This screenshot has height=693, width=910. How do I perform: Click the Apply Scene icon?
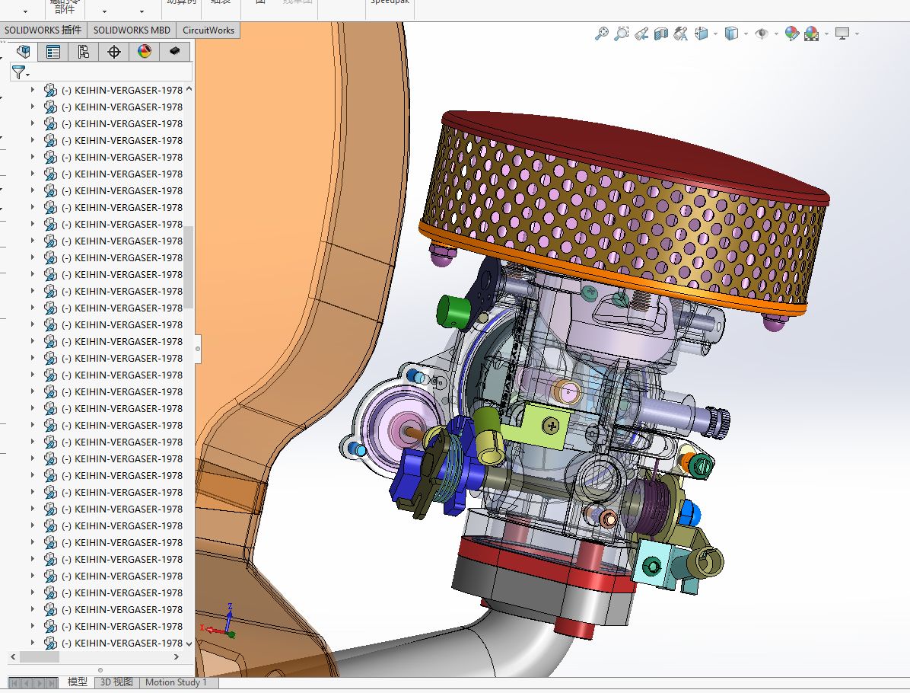(x=812, y=34)
